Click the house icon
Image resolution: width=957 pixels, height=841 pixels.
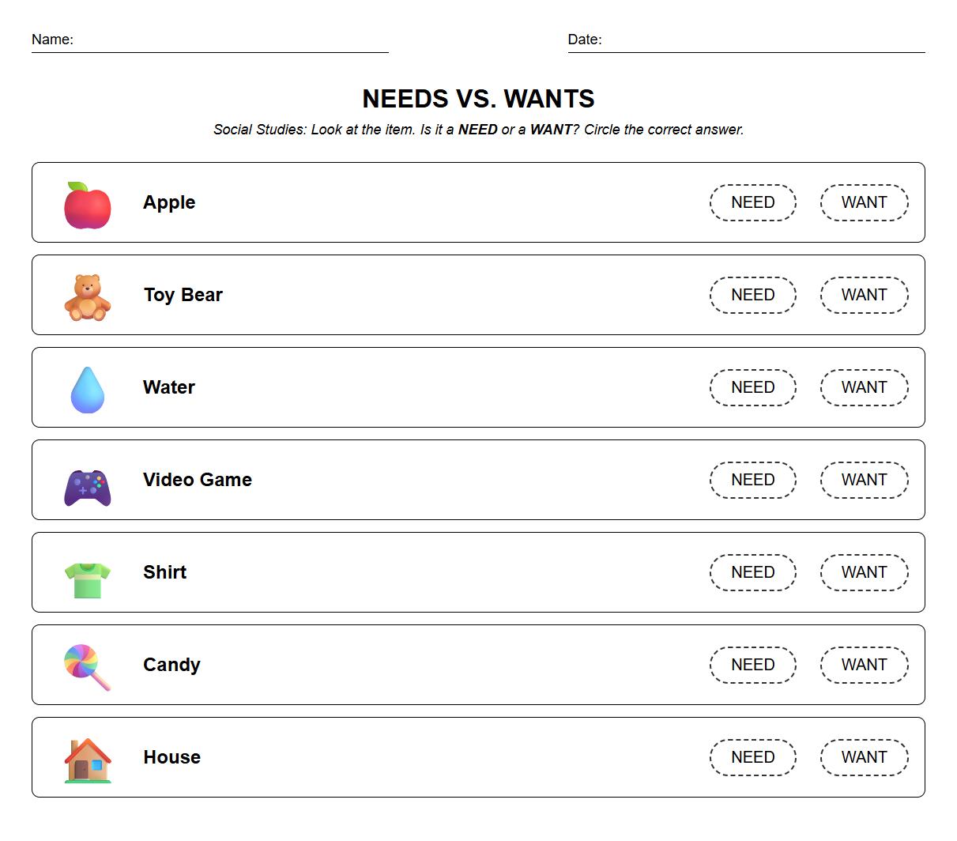pos(87,760)
